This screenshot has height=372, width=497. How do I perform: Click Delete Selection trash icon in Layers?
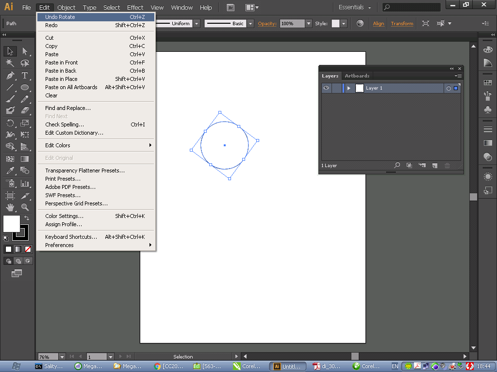tap(447, 166)
